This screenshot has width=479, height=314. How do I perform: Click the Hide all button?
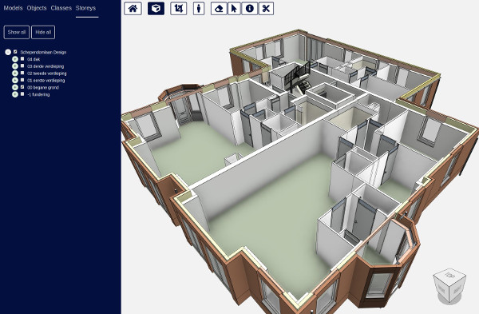point(43,32)
